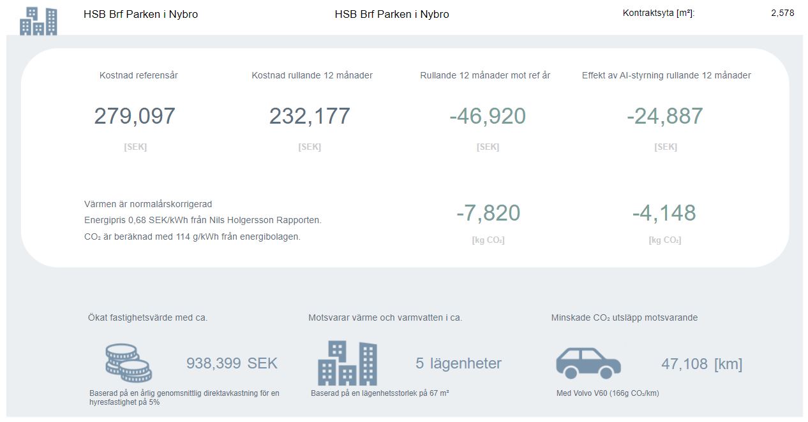
Task: Click the apartment buildings icon near lägenheter
Action: point(347,363)
